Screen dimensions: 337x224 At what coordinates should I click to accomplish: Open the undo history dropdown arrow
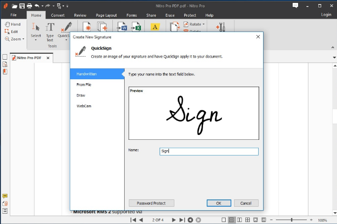[x=42, y=6]
